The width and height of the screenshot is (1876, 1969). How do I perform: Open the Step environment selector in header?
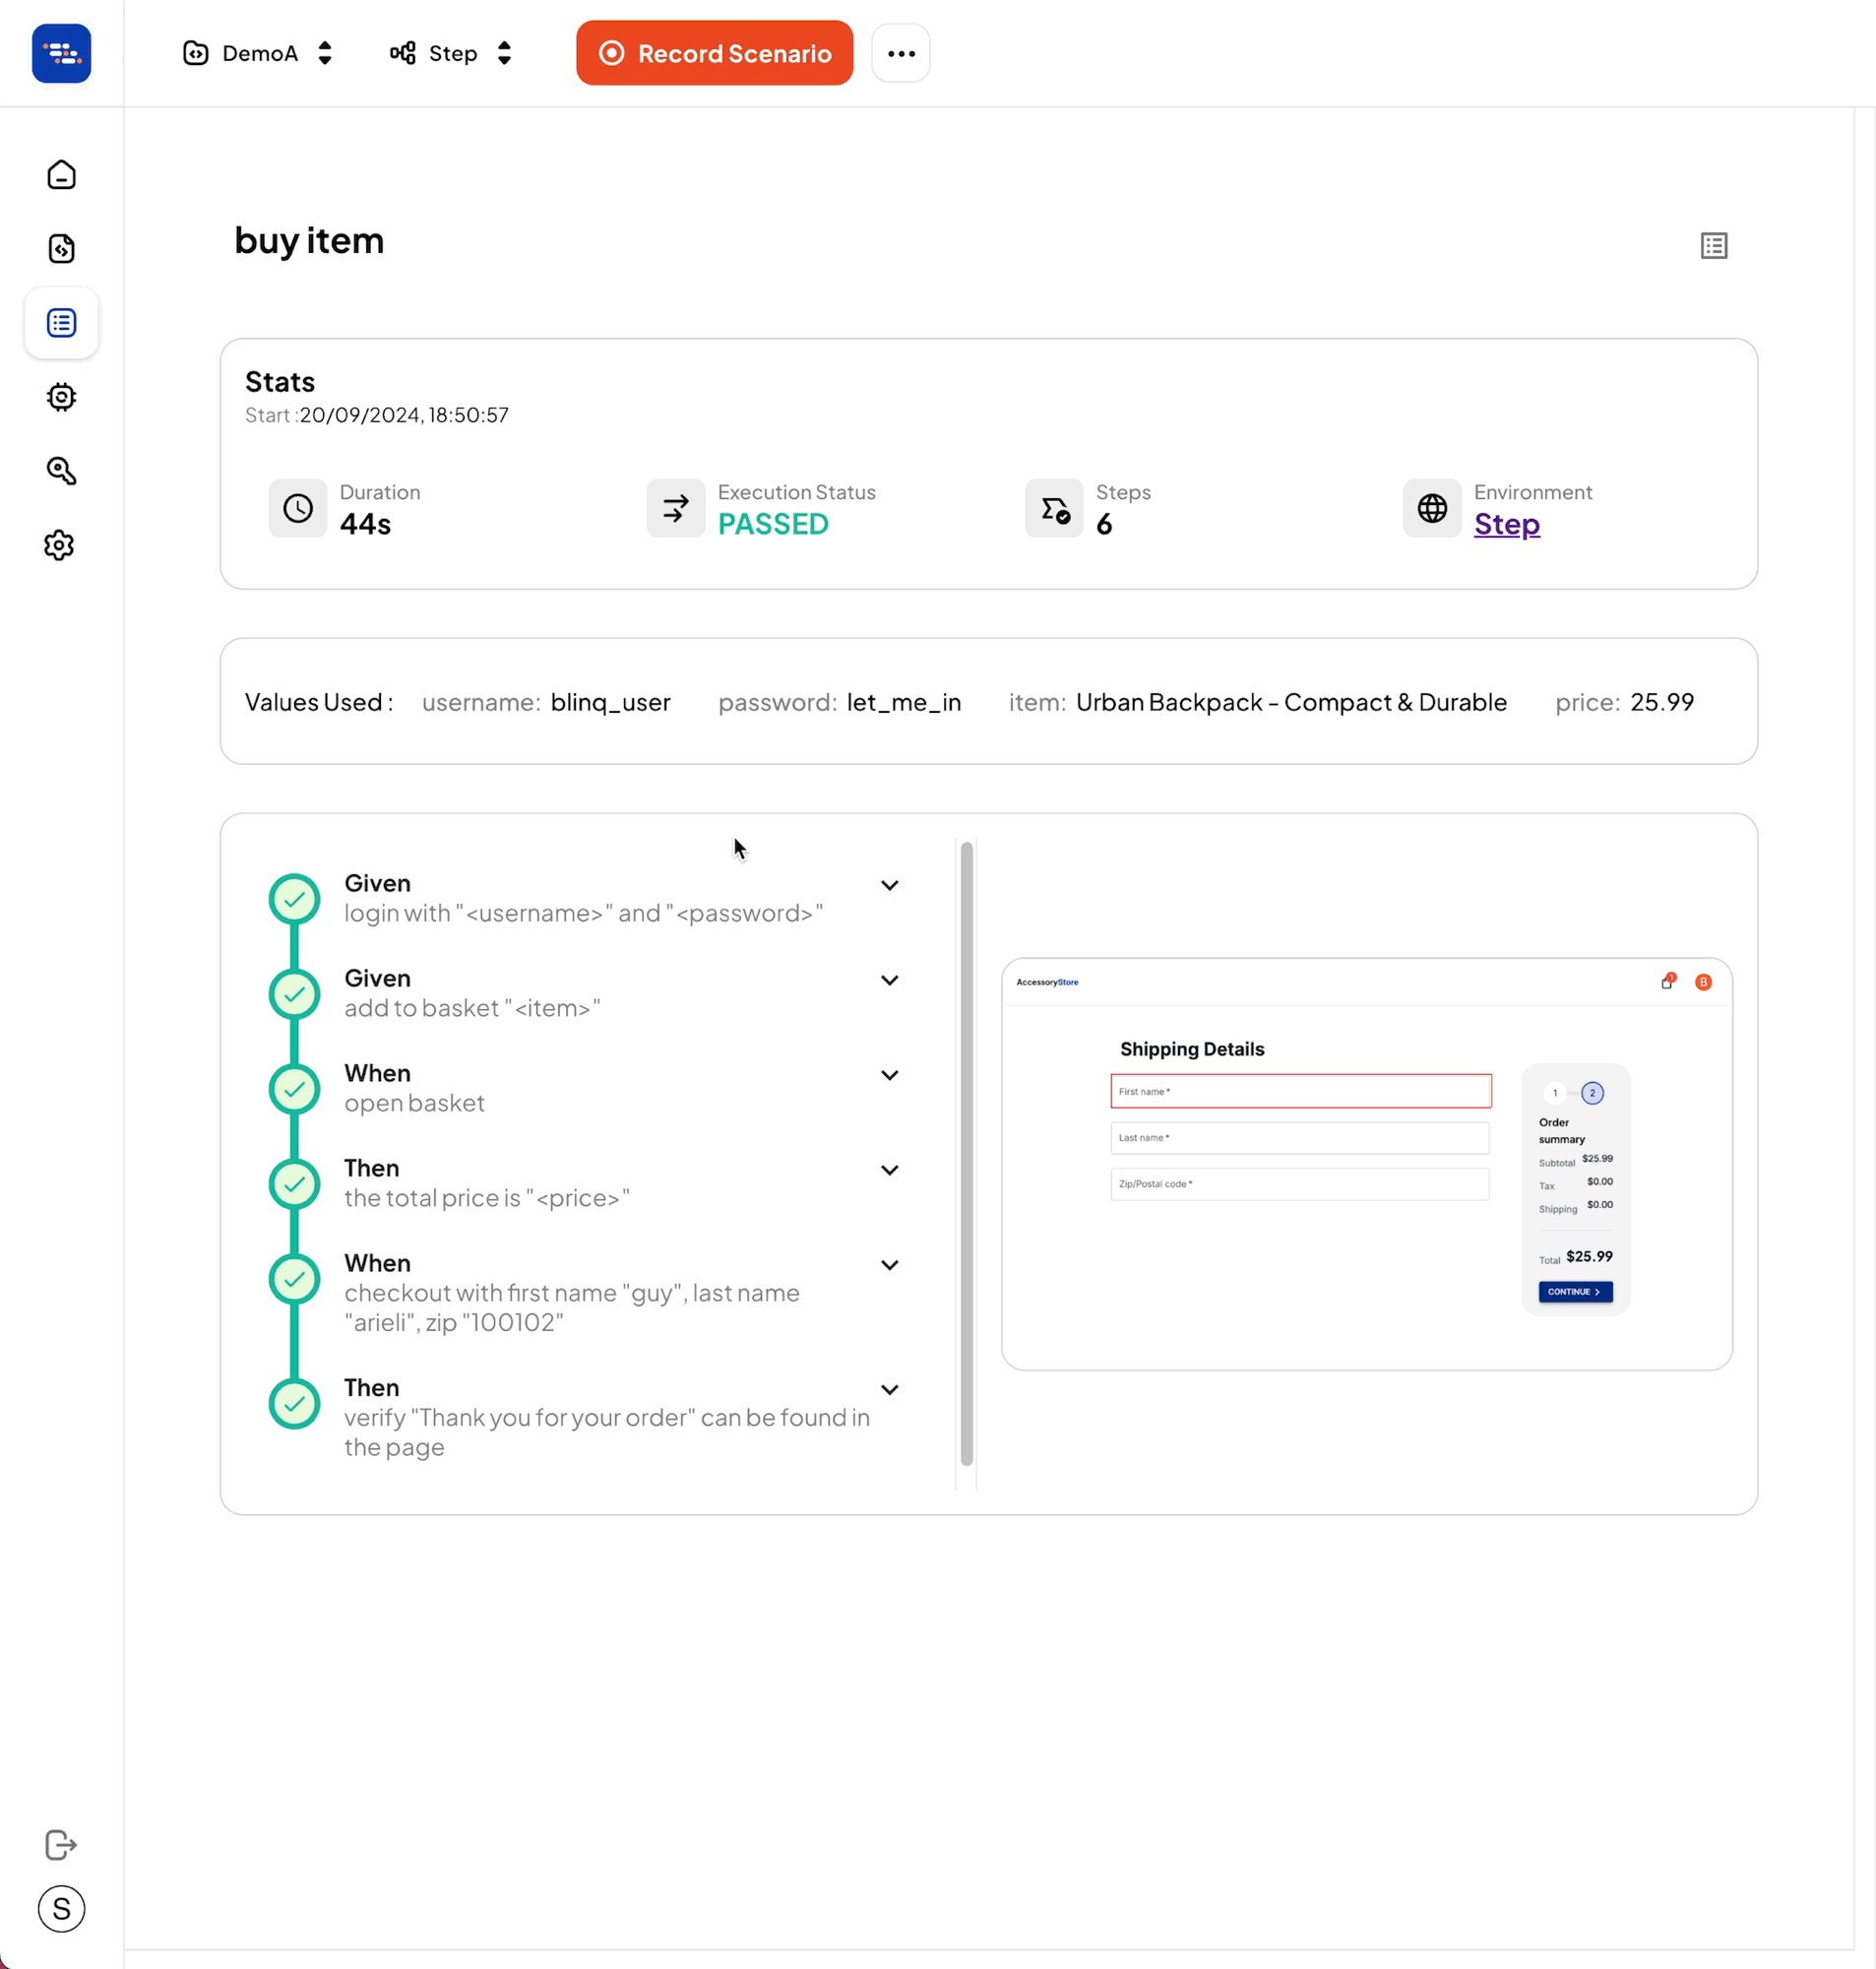click(451, 53)
